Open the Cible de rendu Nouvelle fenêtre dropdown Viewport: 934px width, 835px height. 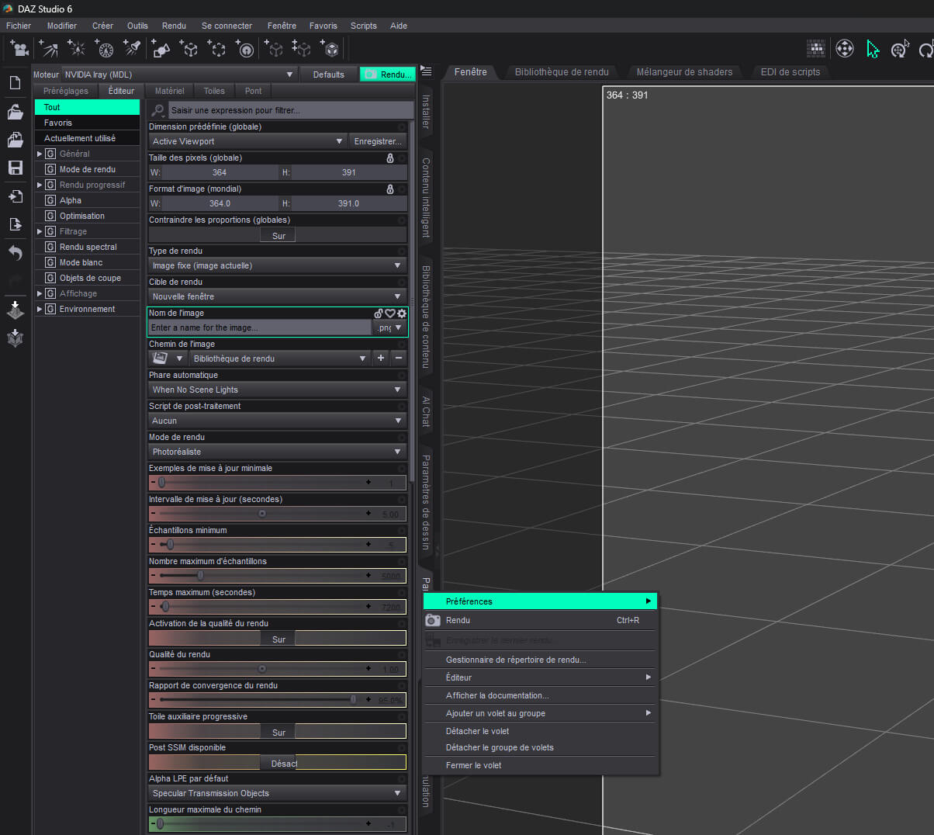[278, 296]
